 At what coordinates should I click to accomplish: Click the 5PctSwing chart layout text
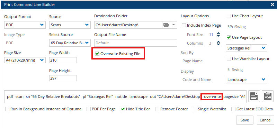coord(236,27)
